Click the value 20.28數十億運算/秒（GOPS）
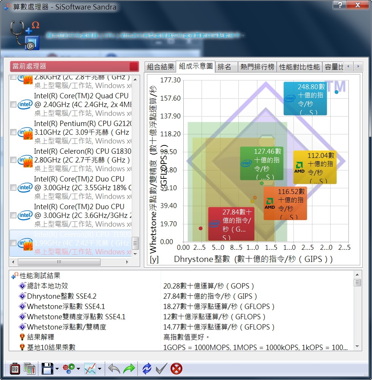Screen dimensions: 372x380 [x=209, y=286]
